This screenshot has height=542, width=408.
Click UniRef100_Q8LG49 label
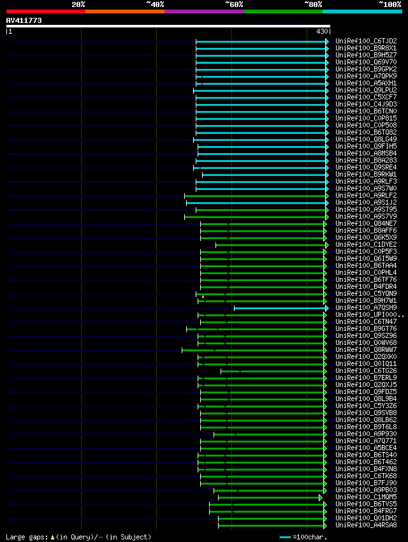tap(366, 139)
